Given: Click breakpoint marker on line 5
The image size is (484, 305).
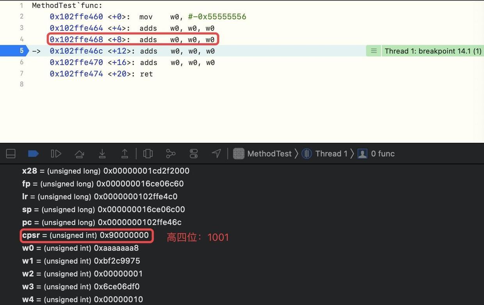Looking at the screenshot, I should click(14, 51).
